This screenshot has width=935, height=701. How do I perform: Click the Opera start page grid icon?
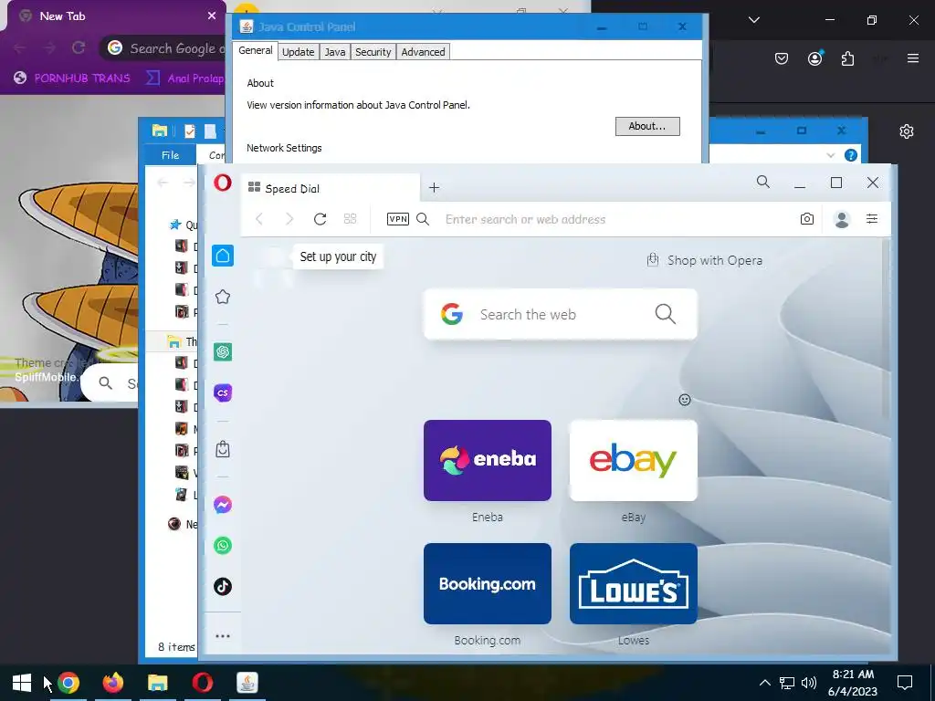coord(350,219)
